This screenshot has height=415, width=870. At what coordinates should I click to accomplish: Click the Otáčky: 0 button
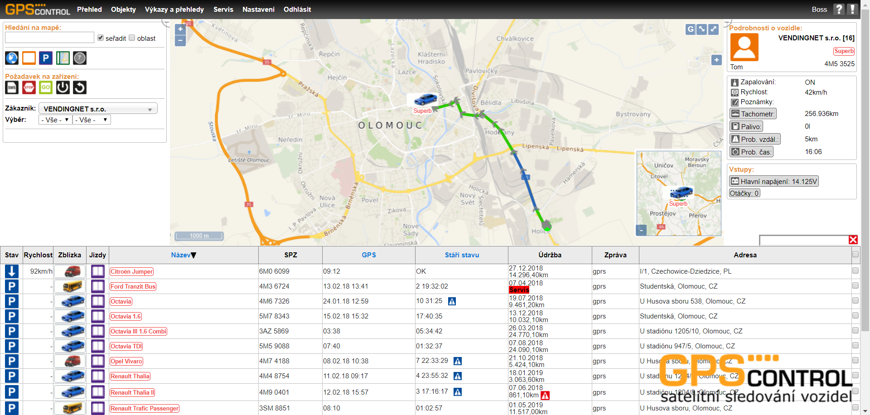click(x=744, y=193)
